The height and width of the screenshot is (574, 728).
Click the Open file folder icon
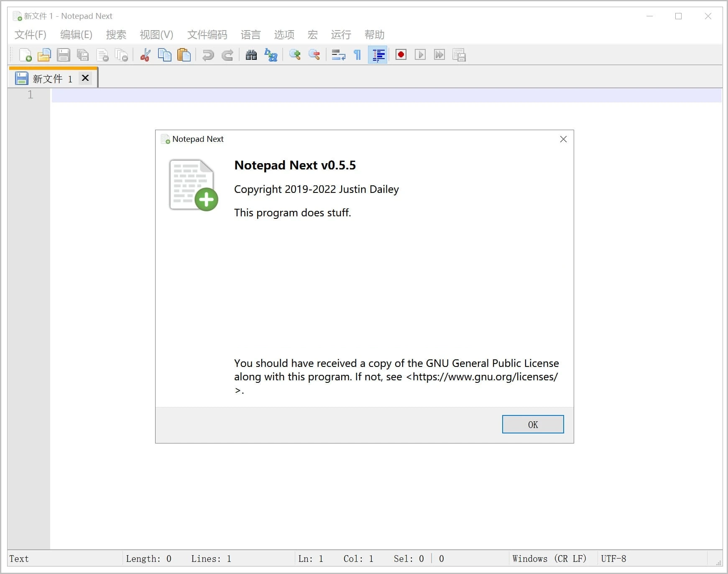coord(44,55)
